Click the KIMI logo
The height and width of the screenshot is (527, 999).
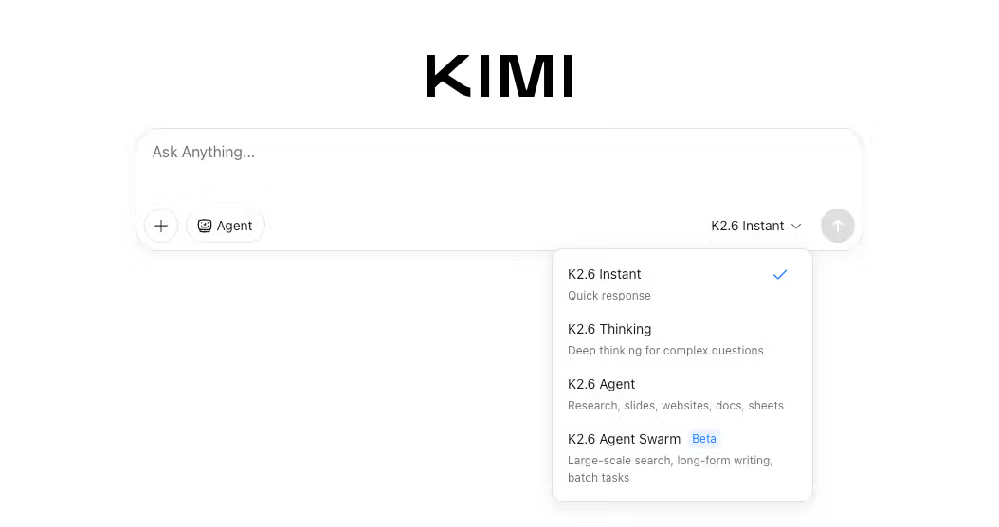coord(499,76)
